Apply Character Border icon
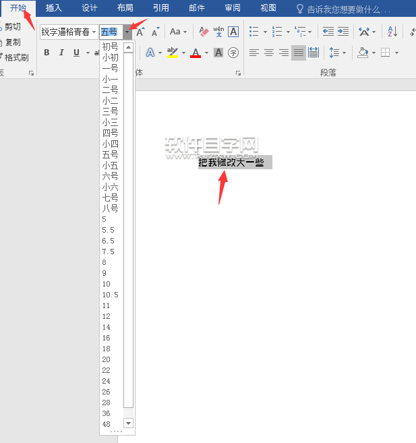 pyautogui.click(x=233, y=32)
